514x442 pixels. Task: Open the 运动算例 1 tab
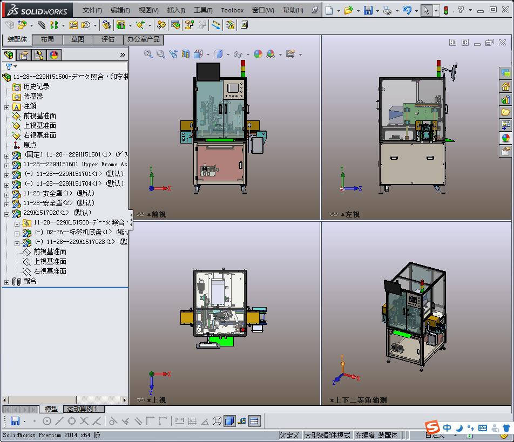pyautogui.click(x=83, y=409)
